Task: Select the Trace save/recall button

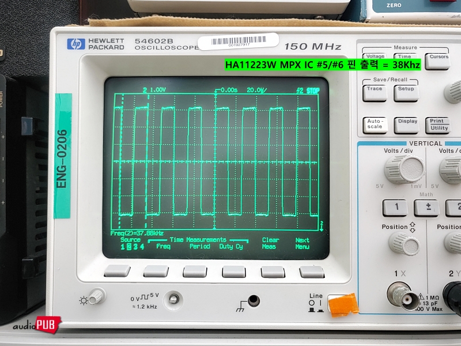Action: (375, 93)
